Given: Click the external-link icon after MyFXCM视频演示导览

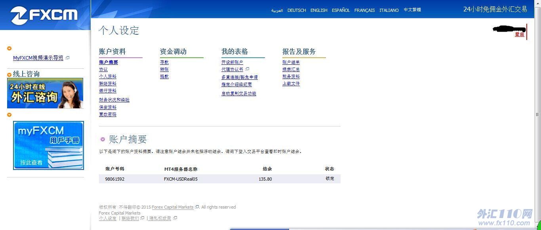Looking at the screenshot, I should pos(68,58).
